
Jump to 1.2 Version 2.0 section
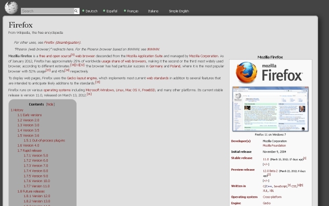[28, 120]
